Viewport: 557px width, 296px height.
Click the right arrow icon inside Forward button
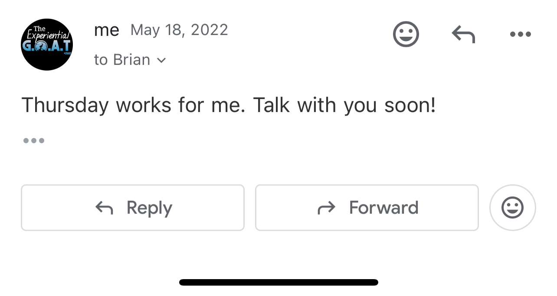tap(327, 208)
